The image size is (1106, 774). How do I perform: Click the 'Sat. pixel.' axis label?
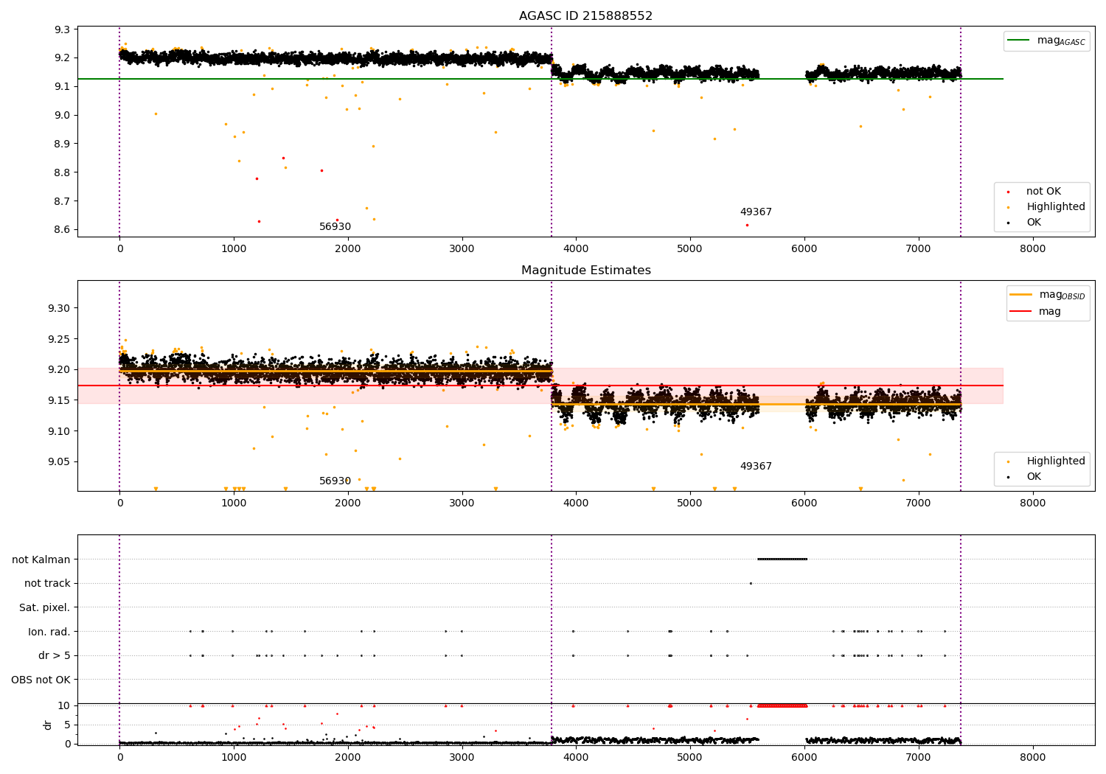[x=44, y=608]
